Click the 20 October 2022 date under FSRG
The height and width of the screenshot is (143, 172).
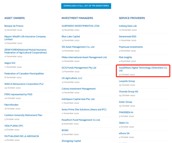pos(13,98)
